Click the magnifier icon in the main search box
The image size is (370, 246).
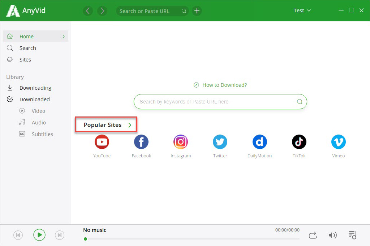click(x=300, y=102)
